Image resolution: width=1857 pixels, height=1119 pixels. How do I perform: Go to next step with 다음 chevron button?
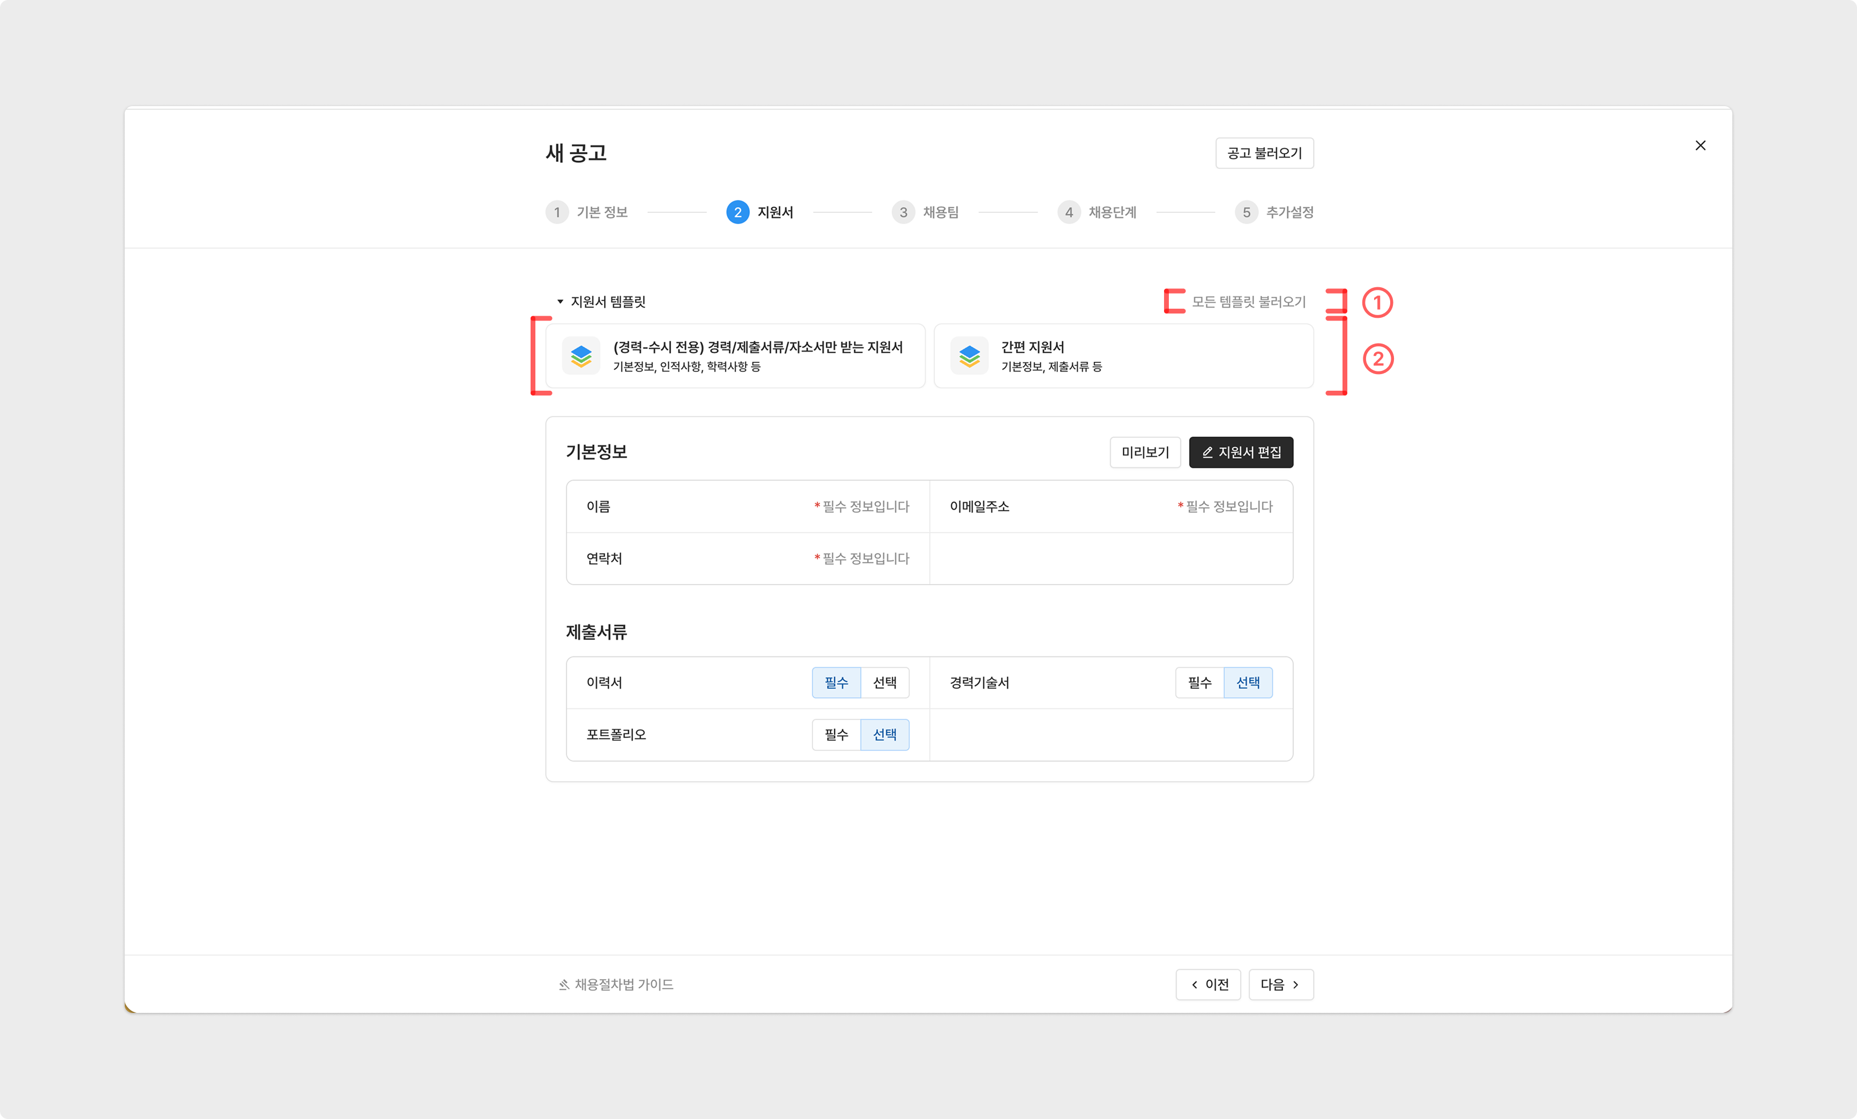point(1280,985)
